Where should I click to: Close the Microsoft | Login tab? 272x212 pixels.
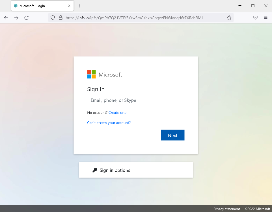(69, 6)
